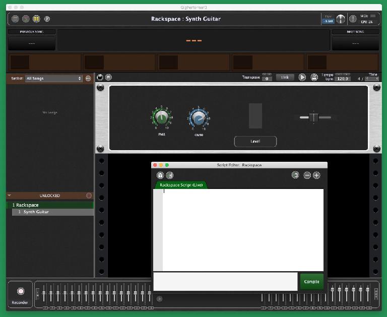Start playback with the play button
The width and height of the screenshot is (387, 317).
[302, 77]
